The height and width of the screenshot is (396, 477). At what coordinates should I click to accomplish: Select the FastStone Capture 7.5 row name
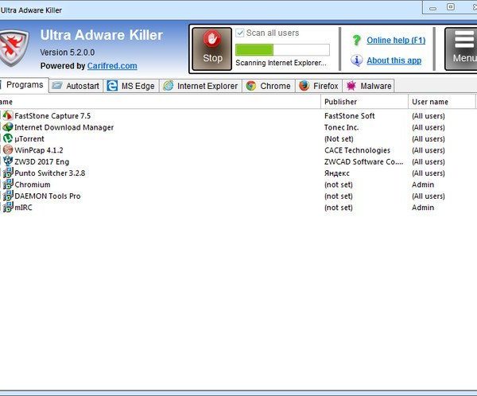[52, 116]
